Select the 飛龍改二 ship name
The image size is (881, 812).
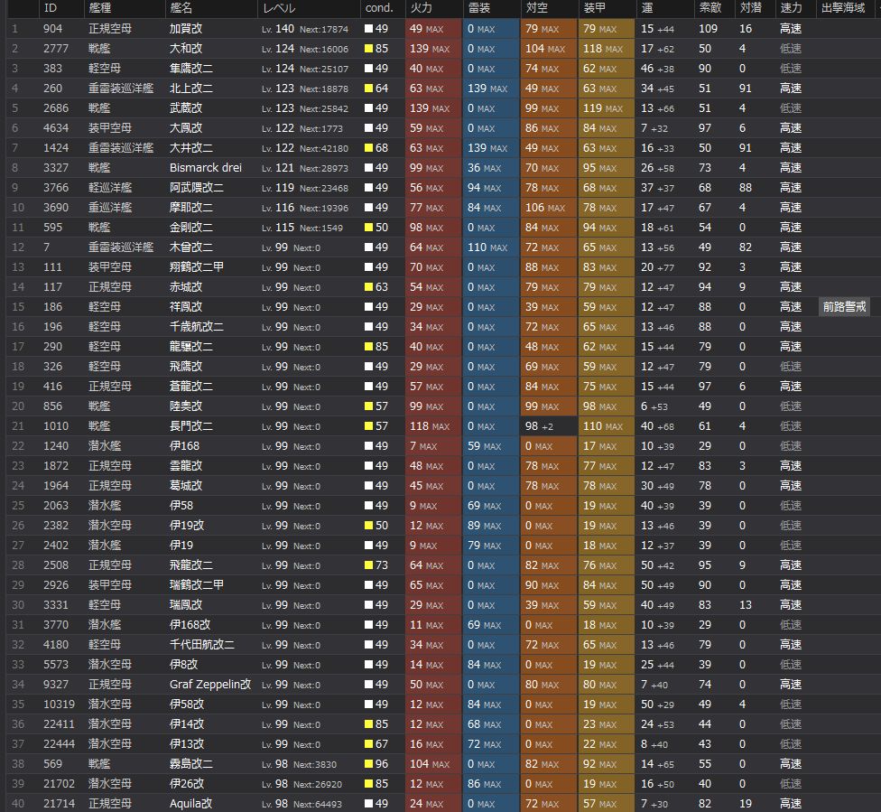tap(191, 565)
